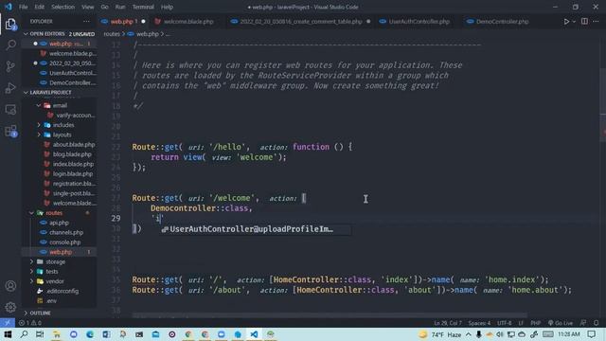Open Remote Explorer view

tap(10, 110)
